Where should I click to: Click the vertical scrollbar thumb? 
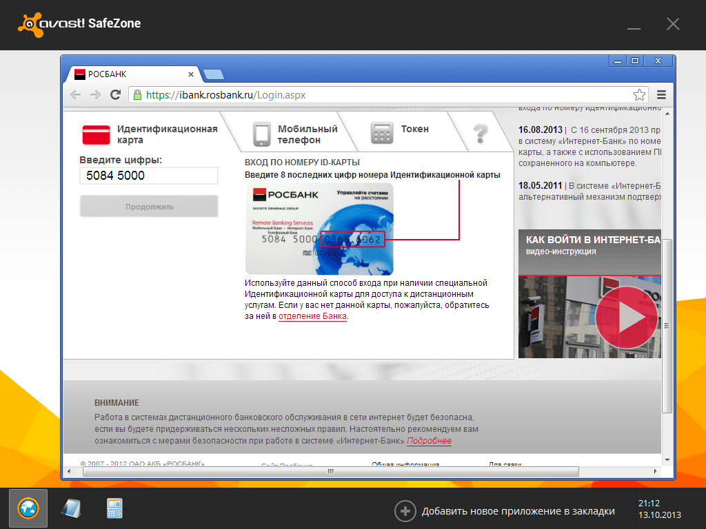click(667, 326)
